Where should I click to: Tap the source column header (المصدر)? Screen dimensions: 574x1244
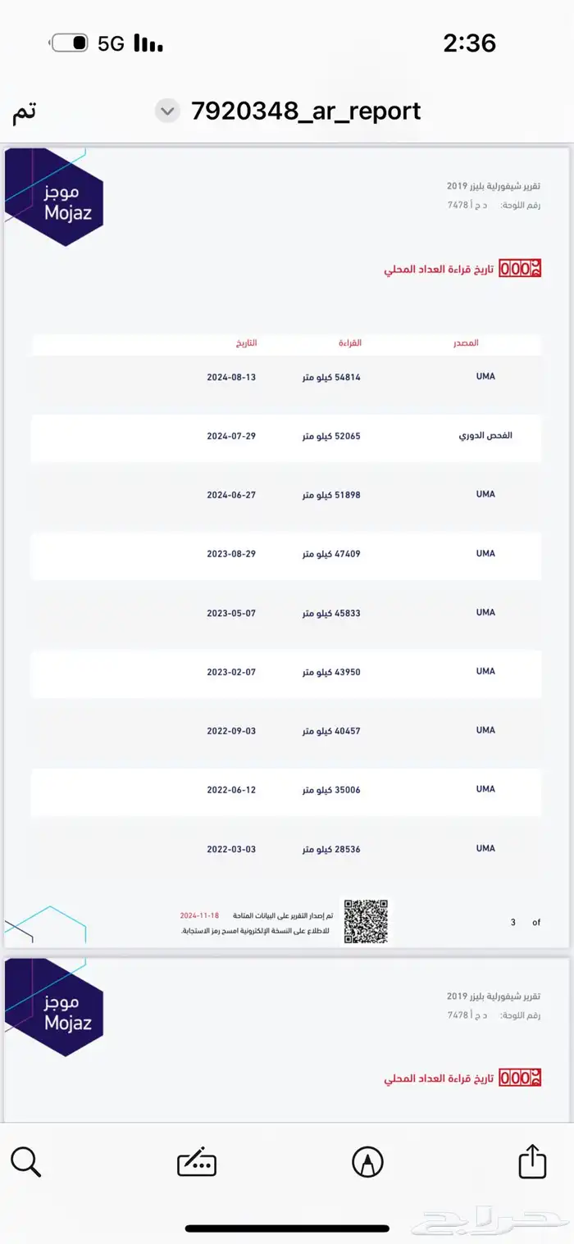point(466,343)
